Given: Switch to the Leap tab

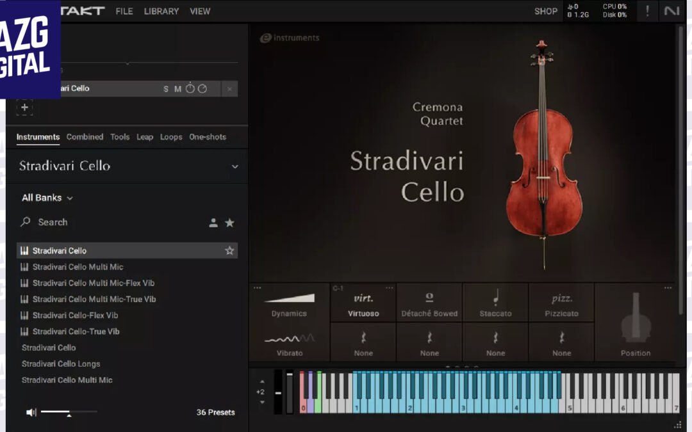Looking at the screenshot, I should click(145, 137).
